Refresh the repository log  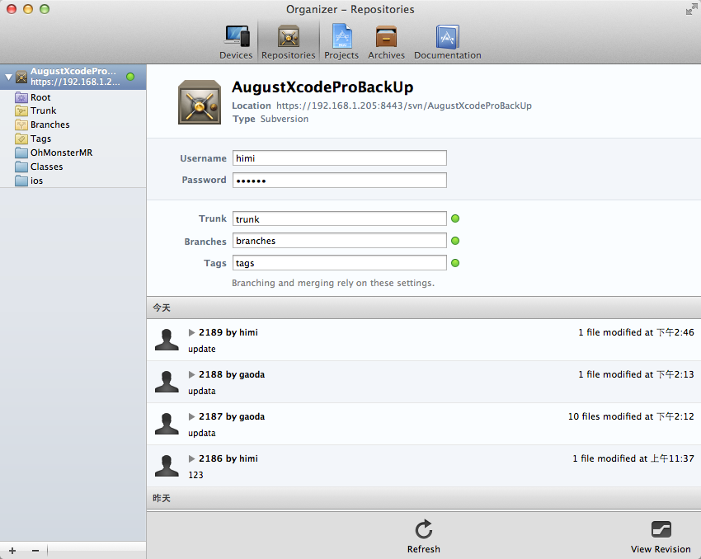coord(423,536)
